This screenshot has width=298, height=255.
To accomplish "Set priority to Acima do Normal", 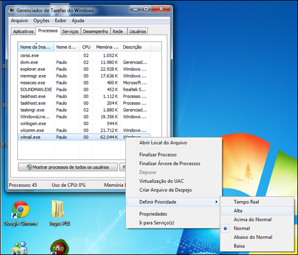I will (257, 220).
